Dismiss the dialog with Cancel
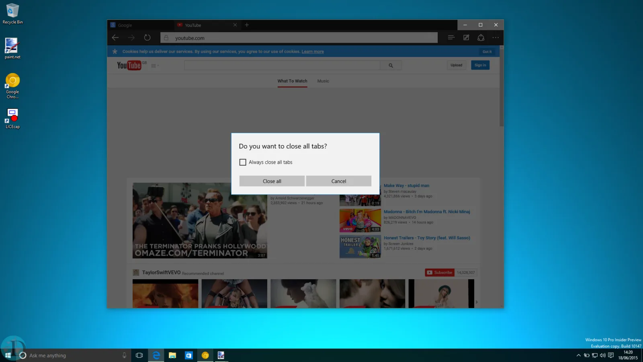The height and width of the screenshot is (362, 643). tap(339, 181)
